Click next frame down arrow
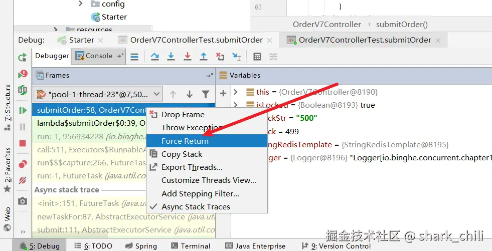492x251 pixels. coord(189,94)
